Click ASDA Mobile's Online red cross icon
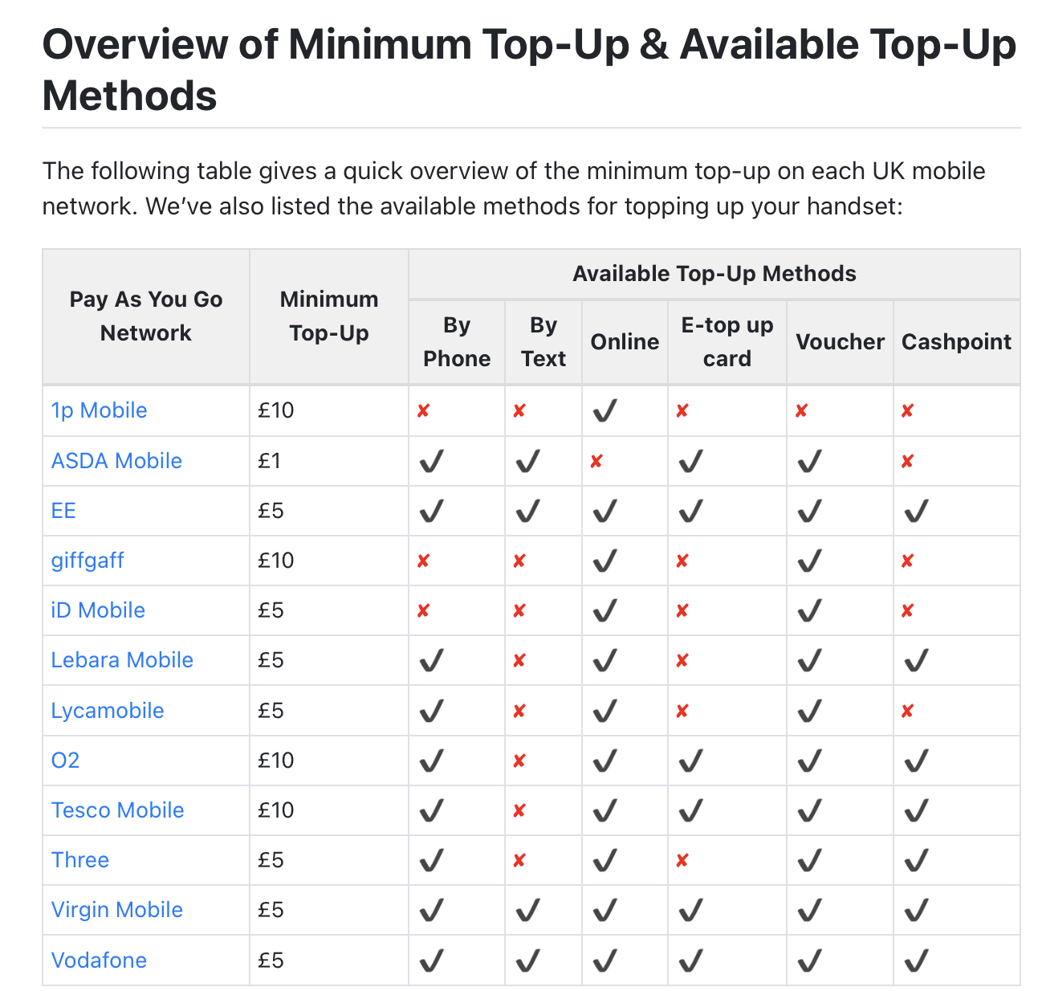 pos(596,462)
